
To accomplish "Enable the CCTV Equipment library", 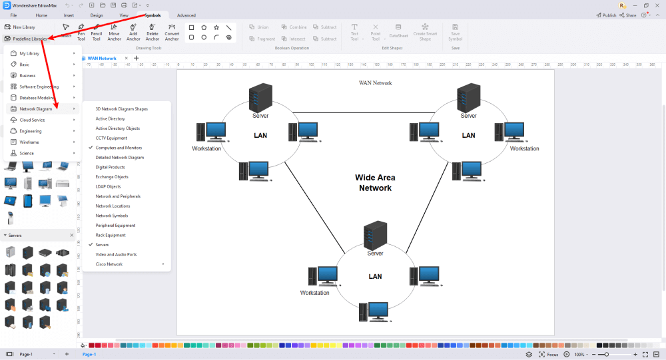I will click(111, 138).
